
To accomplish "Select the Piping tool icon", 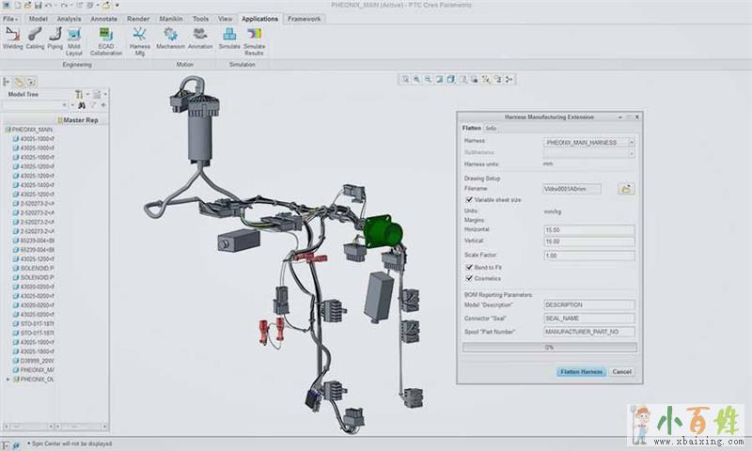I will (x=55, y=38).
